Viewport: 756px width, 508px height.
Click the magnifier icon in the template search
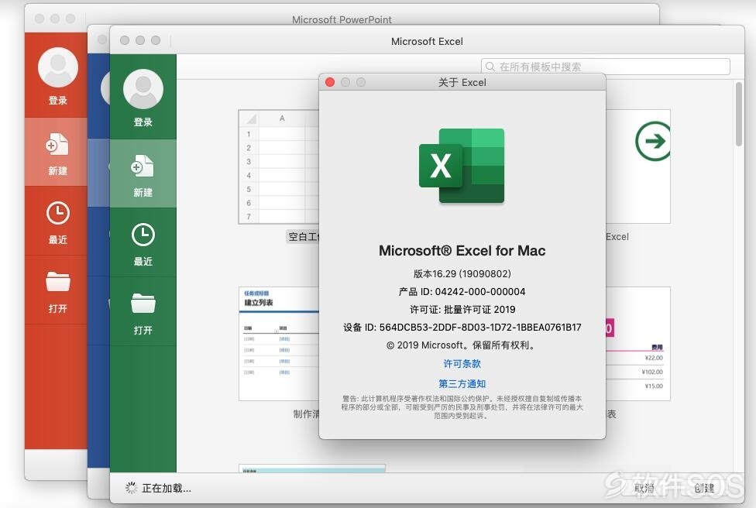coord(490,67)
